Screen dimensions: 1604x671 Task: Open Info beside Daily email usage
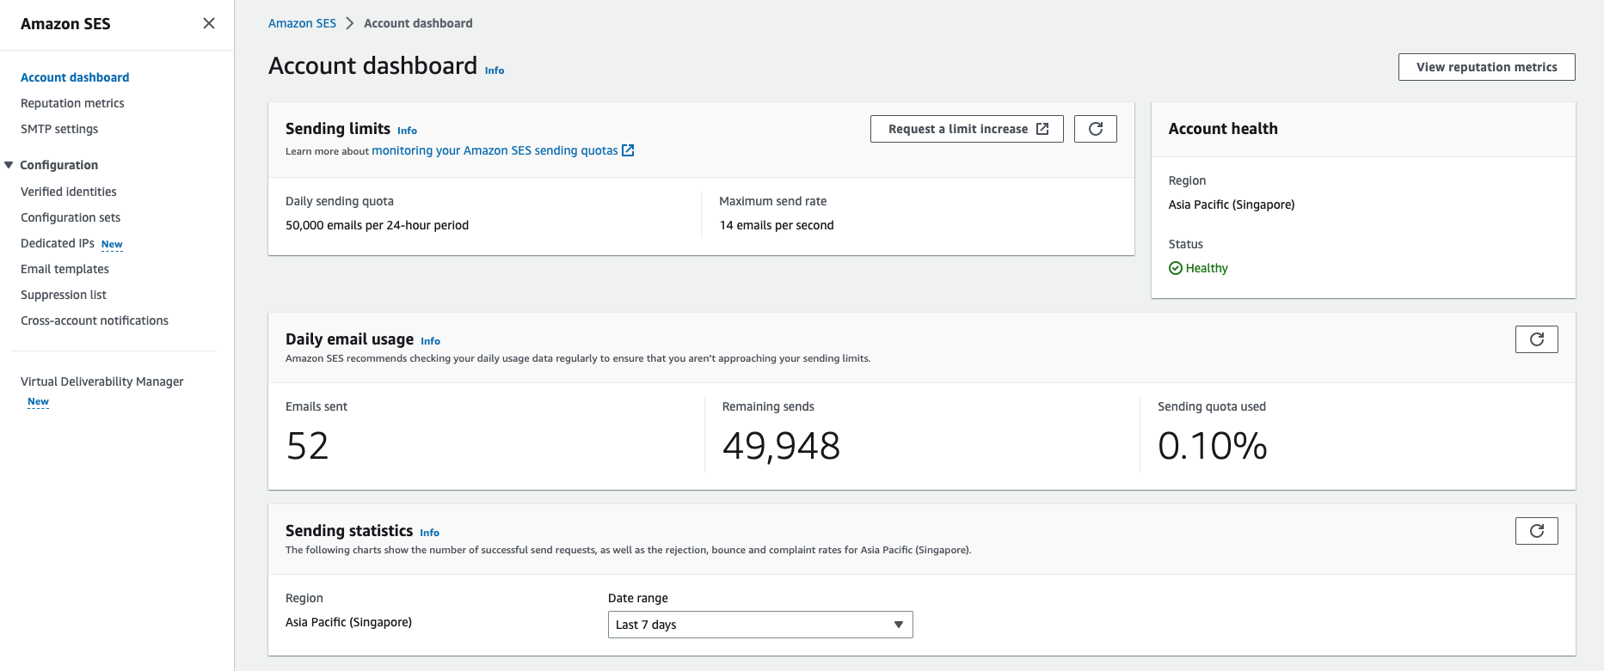[430, 341]
